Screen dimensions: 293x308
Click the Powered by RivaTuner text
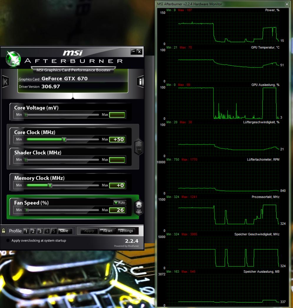pos(126,246)
